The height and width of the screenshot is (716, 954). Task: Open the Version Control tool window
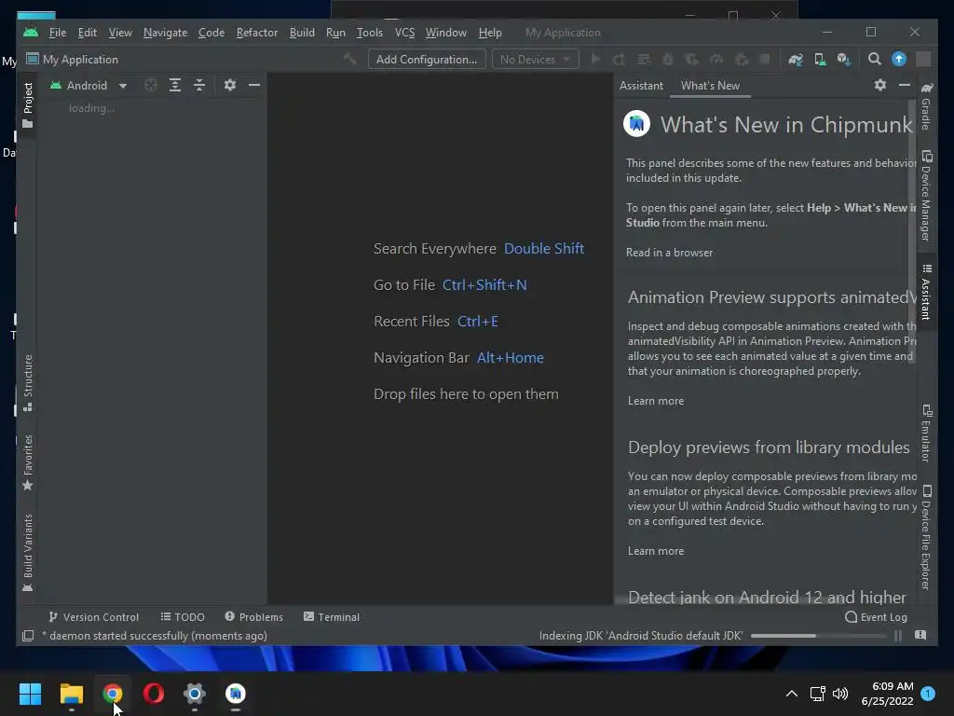click(x=94, y=617)
